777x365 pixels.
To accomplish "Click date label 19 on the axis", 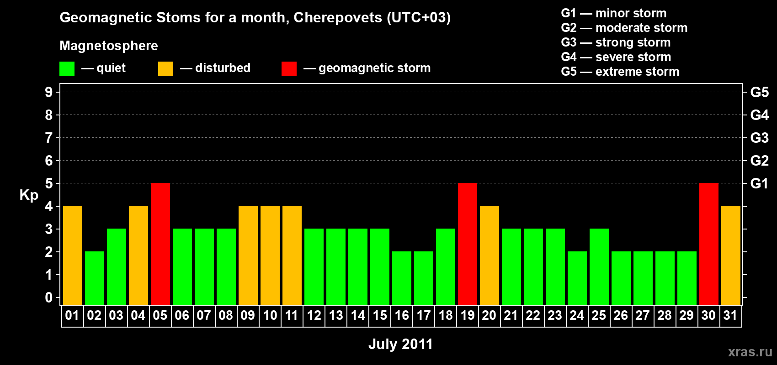I will [x=467, y=315].
